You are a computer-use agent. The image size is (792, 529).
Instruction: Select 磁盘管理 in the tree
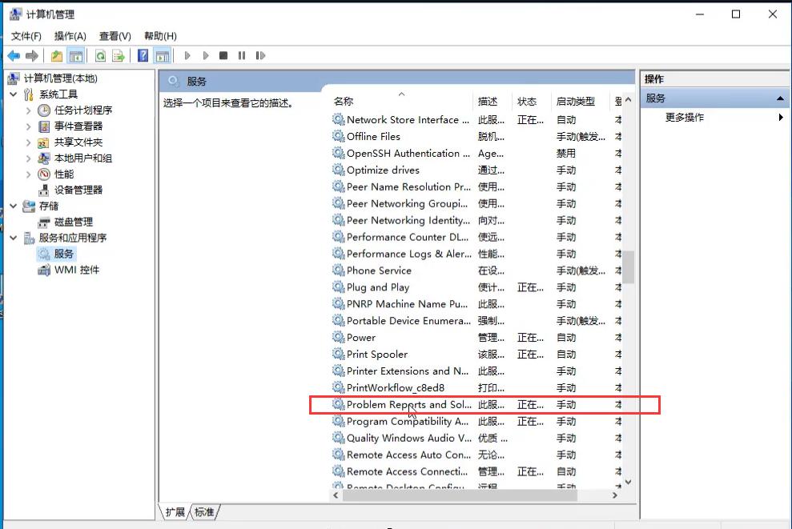tap(73, 222)
